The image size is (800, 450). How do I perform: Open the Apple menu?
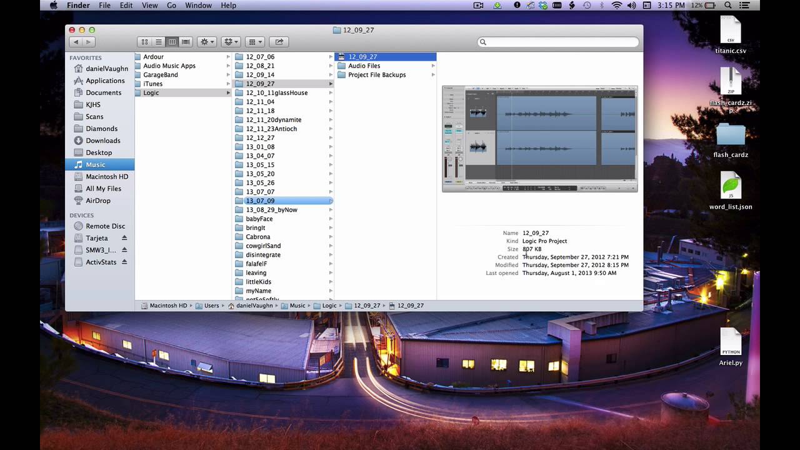(x=54, y=6)
